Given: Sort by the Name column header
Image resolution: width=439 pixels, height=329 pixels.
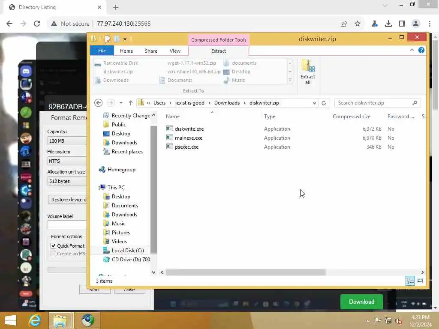Looking at the screenshot, I should [173, 117].
